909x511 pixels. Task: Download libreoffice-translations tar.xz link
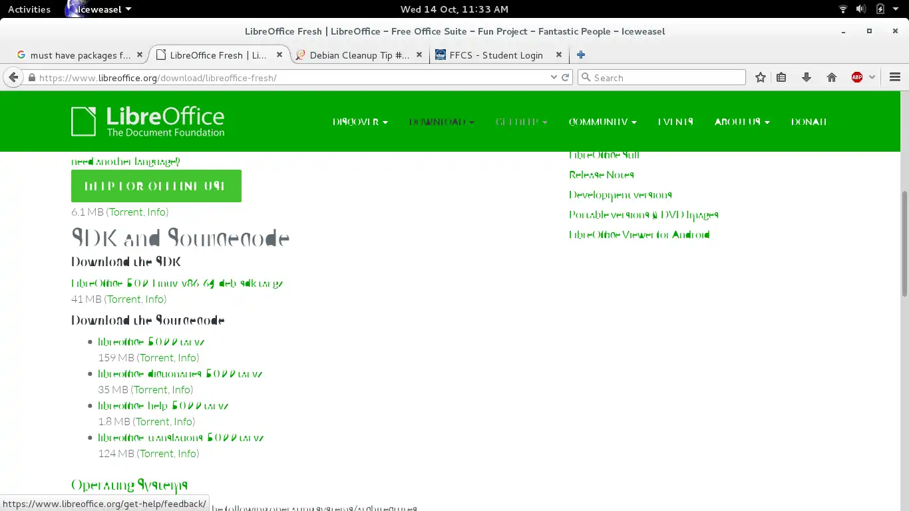[181, 438]
